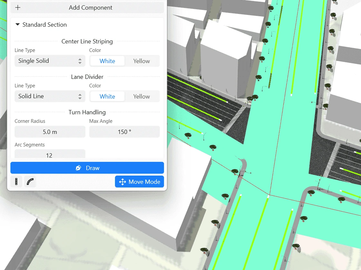The height and width of the screenshot is (270, 361).
Task: Click the Max Angle 150° field
Action: click(124, 132)
